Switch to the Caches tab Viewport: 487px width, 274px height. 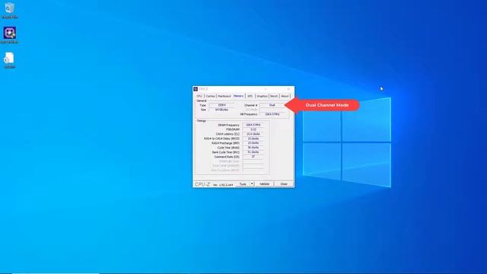tap(210, 97)
